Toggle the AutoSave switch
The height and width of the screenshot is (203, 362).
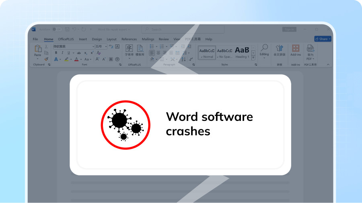pyautogui.click(x=57, y=29)
